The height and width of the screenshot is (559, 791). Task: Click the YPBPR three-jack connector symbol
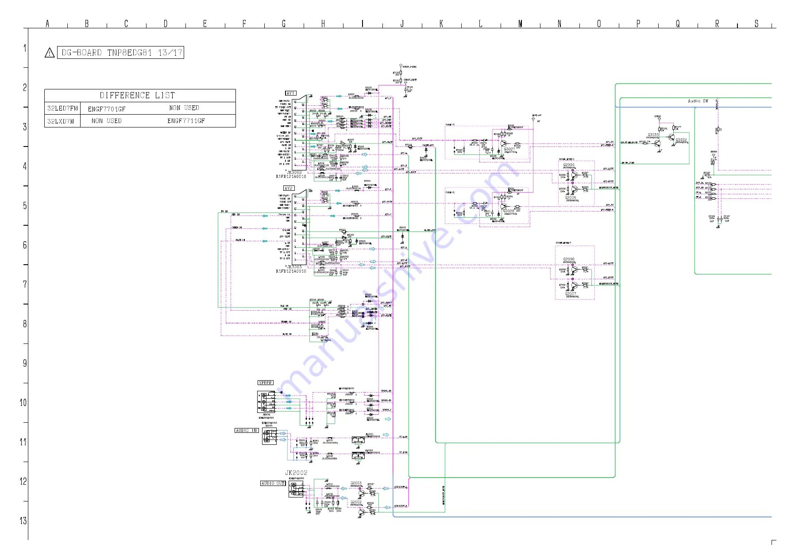point(266,402)
